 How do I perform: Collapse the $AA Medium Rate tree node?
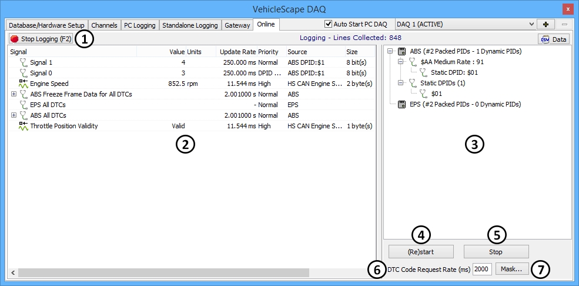(401, 62)
